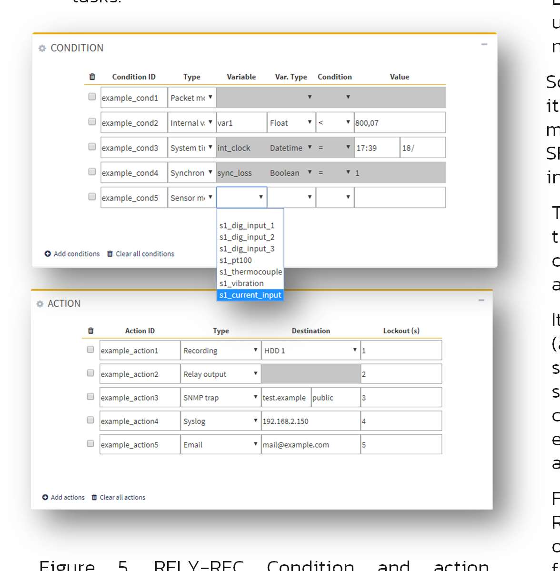The height and width of the screenshot is (571, 560).
Task: Open the Internal v. type dropdown for example_cond2
Action: pyautogui.click(x=192, y=123)
